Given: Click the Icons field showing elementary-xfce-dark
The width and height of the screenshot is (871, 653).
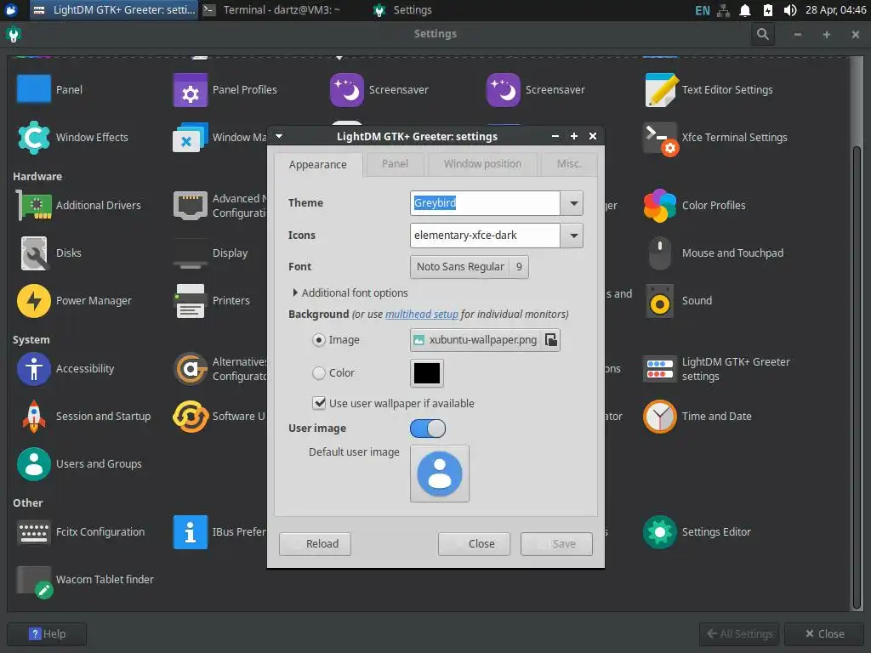Looking at the screenshot, I should 485,236.
